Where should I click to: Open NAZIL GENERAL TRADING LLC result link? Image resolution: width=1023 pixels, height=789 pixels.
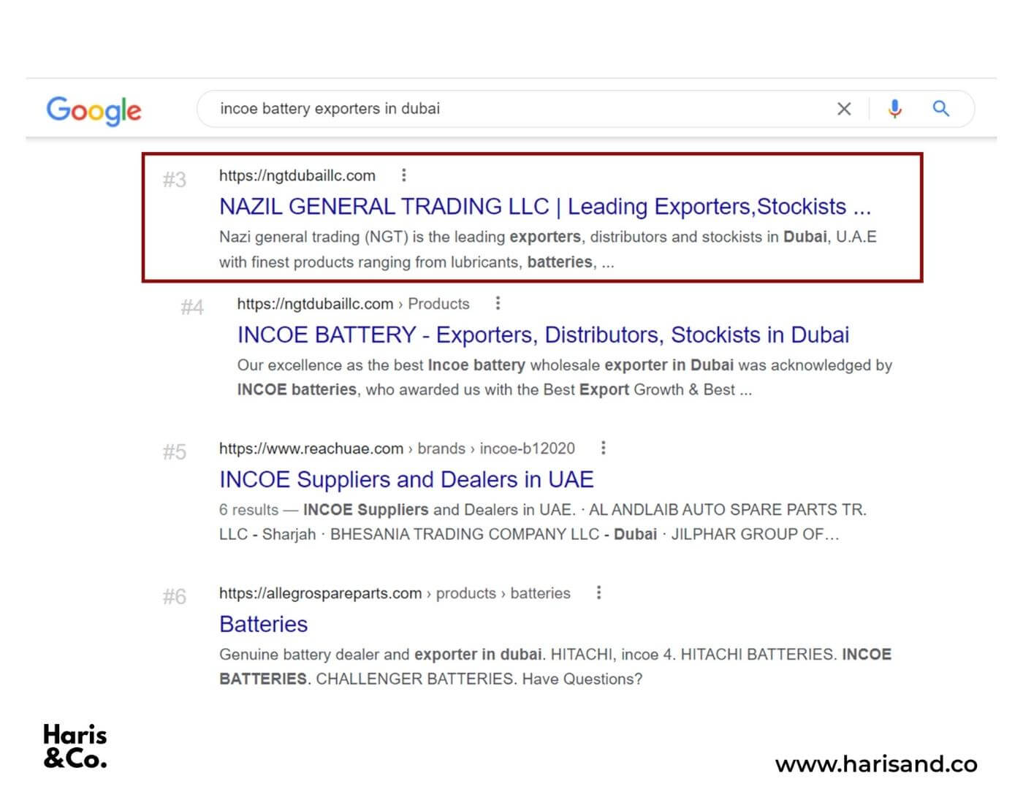pos(545,207)
